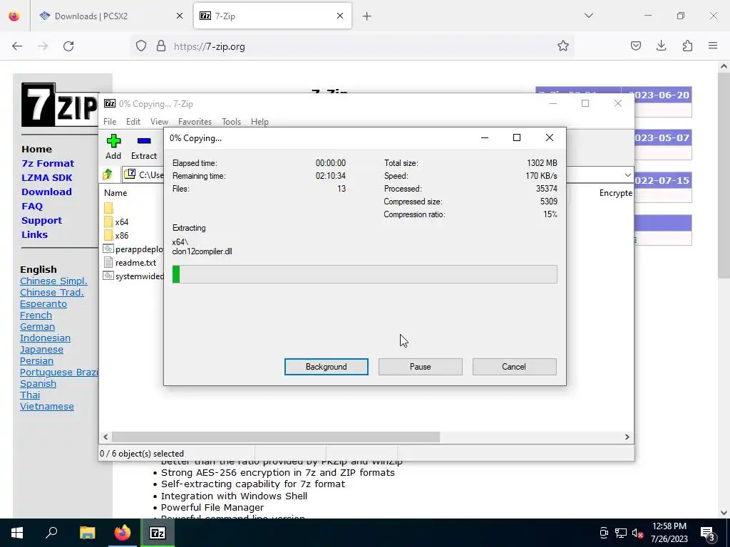Open the Firefox list all tabs chevron

pos(588,16)
